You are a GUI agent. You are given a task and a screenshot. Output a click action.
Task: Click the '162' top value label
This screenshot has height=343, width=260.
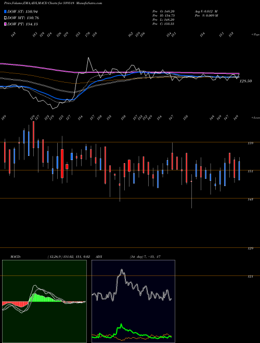click(x=131, y=35)
